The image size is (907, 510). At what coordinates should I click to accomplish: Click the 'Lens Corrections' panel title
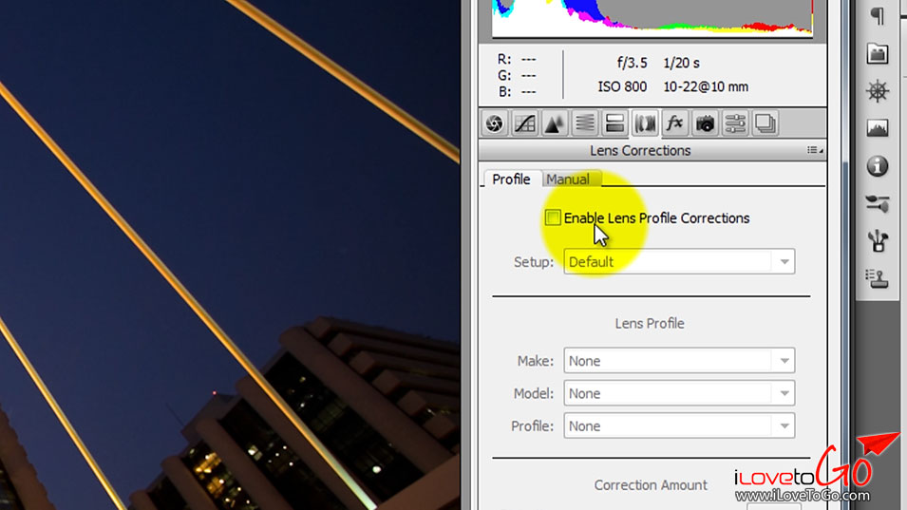coord(640,150)
